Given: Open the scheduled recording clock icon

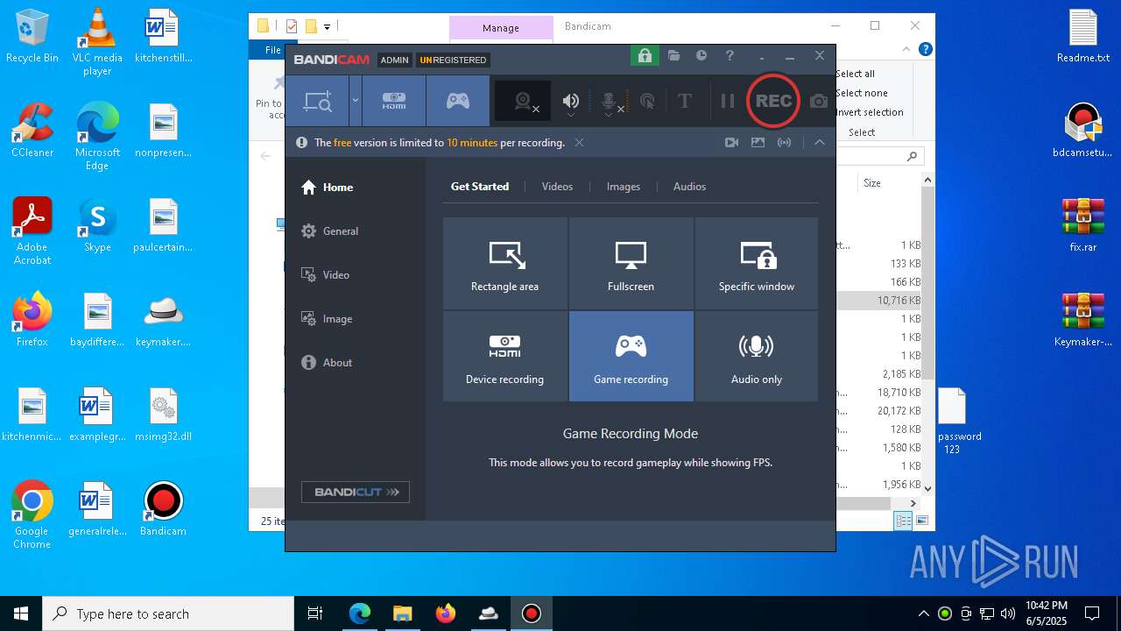Looking at the screenshot, I should click(x=702, y=56).
